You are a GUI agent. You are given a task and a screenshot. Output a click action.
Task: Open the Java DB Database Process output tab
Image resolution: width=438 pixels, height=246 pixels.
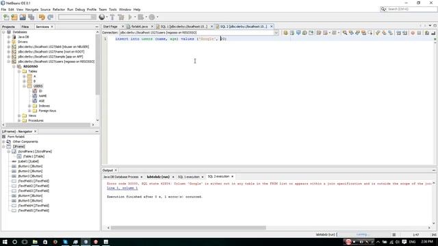pos(121,177)
